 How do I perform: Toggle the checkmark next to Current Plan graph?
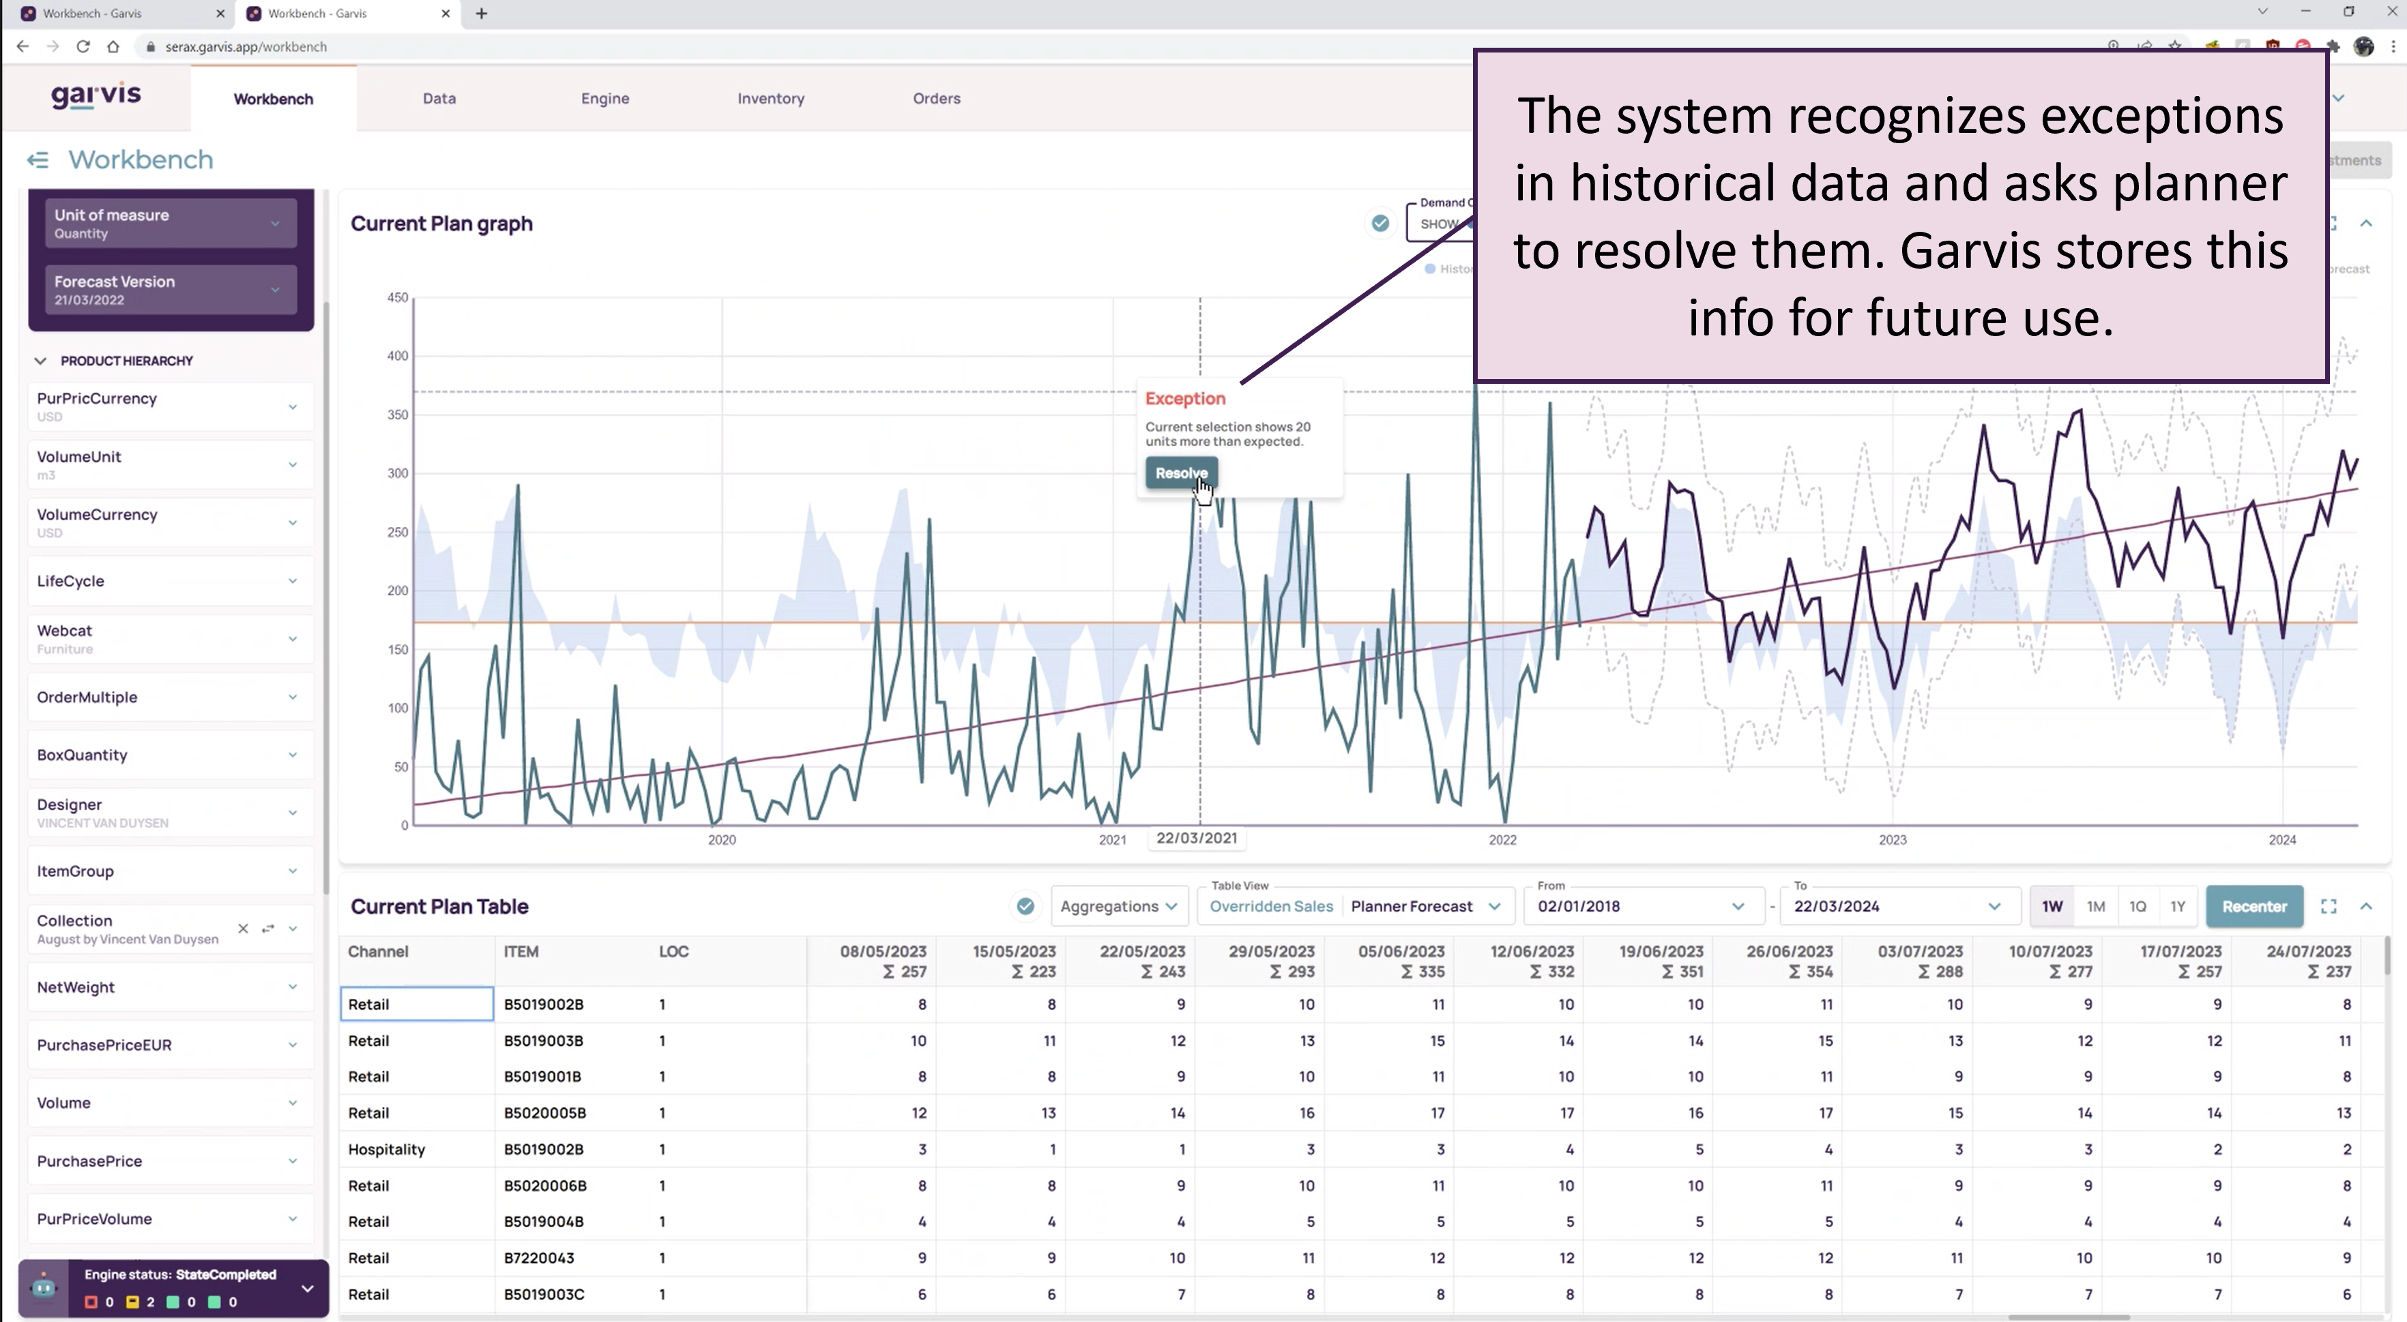click(1380, 223)
